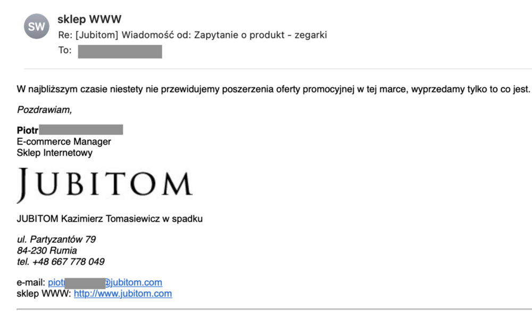Viewport: 532px width, 311px height.
Task: Click JUBITOM Kazimierz Tomasiewicz w spadku text
Action: (110, 218)
